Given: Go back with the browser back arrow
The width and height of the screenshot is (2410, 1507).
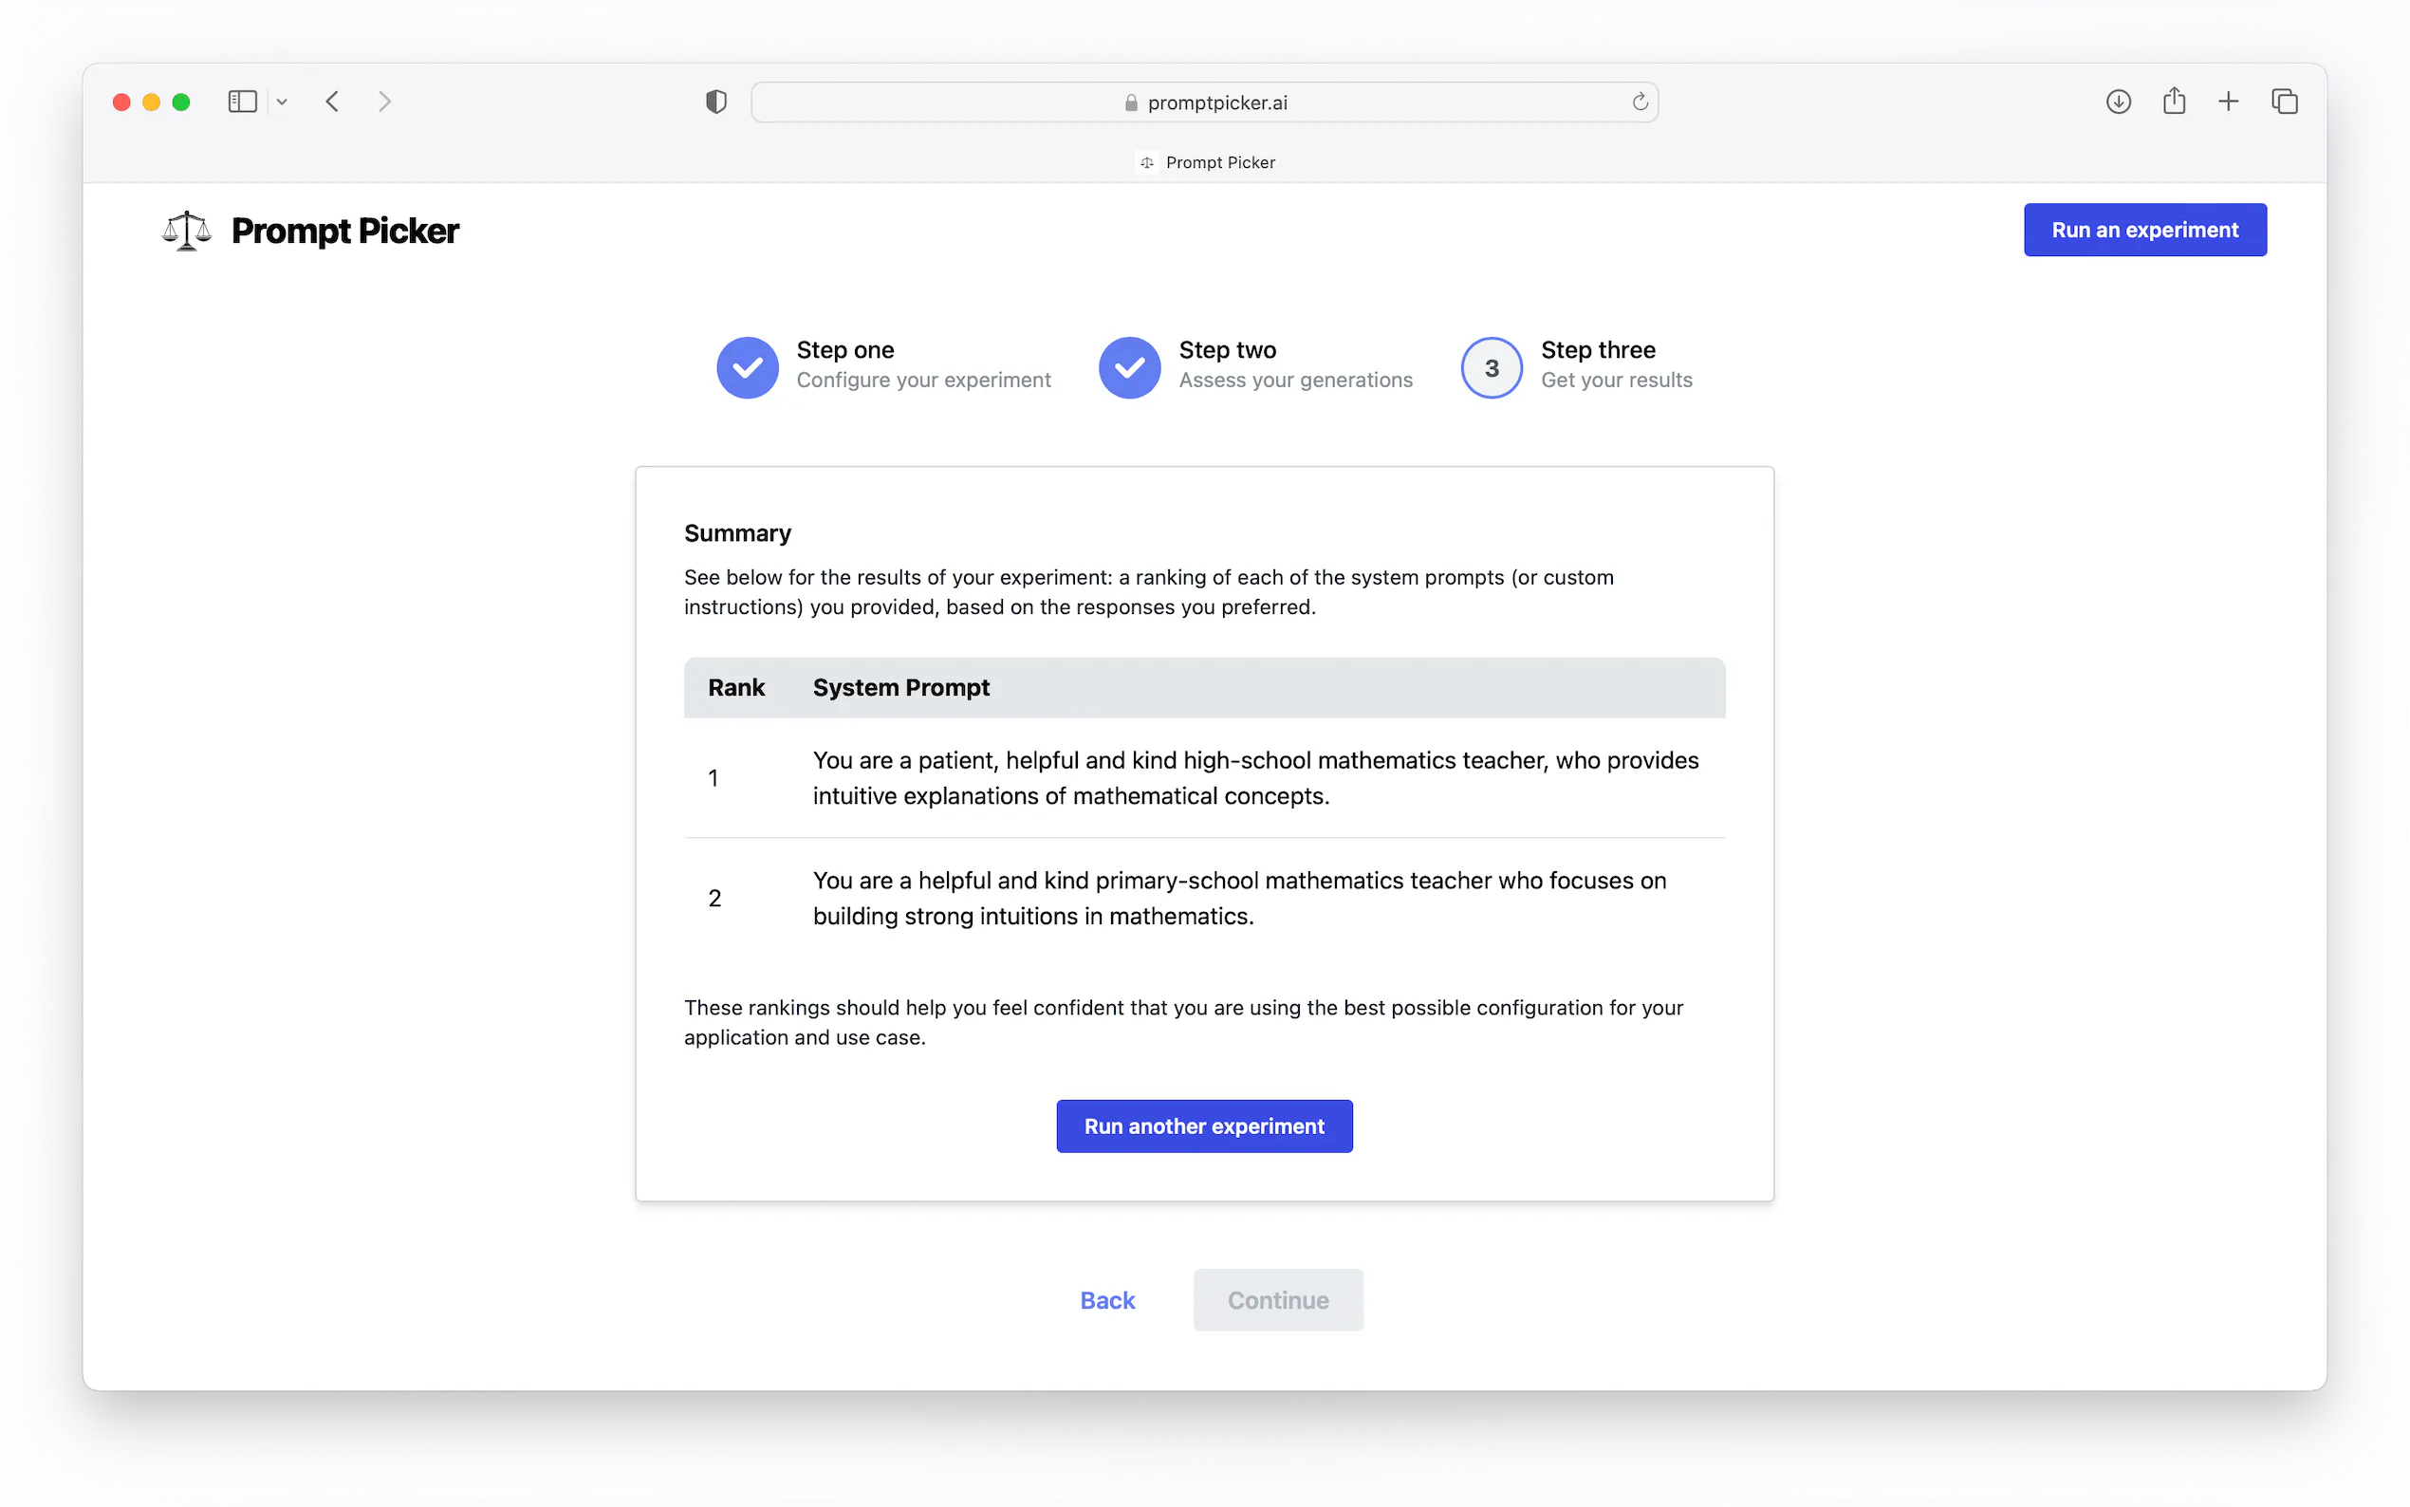Looking at the screenshot, I should [333, 102].
